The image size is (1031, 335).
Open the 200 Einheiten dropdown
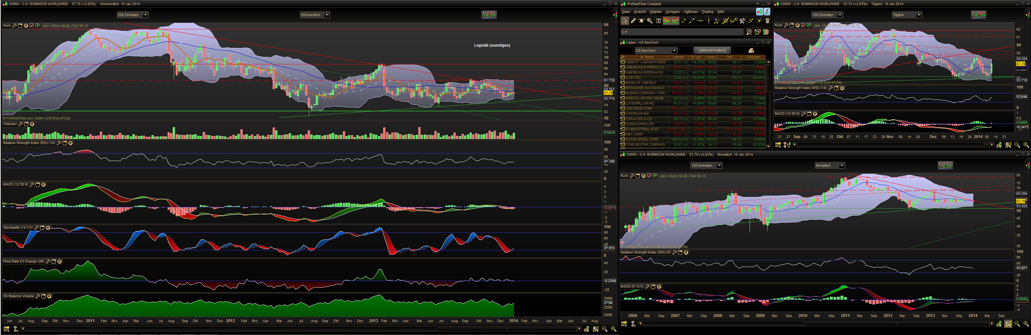click(132, 15)
